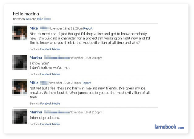Image resolution: width=194 pixels, height=139 pixels.
Task: Click the "hello marina" thread title
Action: click(25, 14)
